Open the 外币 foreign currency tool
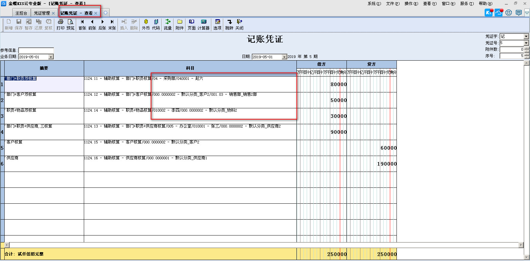Screen dimensions: 530x261 [x=146, y=22]
